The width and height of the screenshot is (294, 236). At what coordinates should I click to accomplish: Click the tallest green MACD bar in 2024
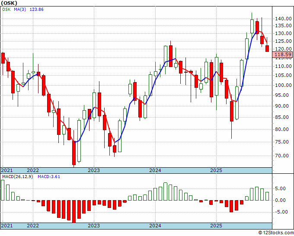tap(165, 191)
